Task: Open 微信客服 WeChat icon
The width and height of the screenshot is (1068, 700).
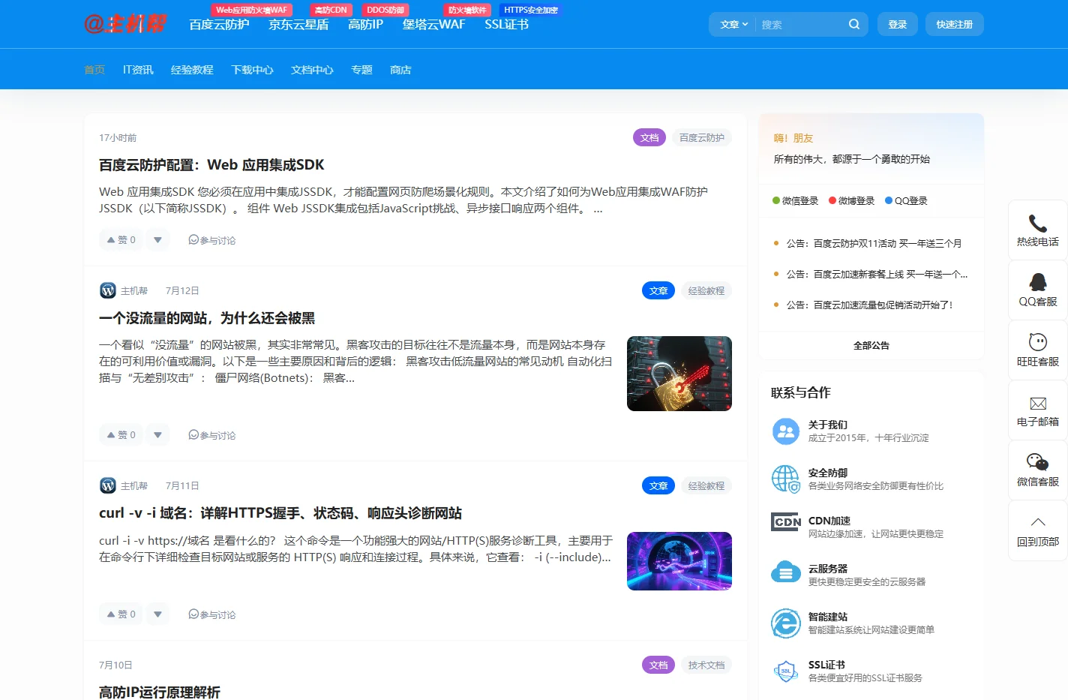Action: coord(1038,462)
